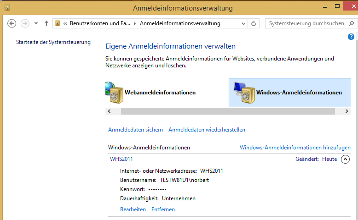Go back with the Back arrow button
This screenshot has height=220, width=358.
point(12,23)
